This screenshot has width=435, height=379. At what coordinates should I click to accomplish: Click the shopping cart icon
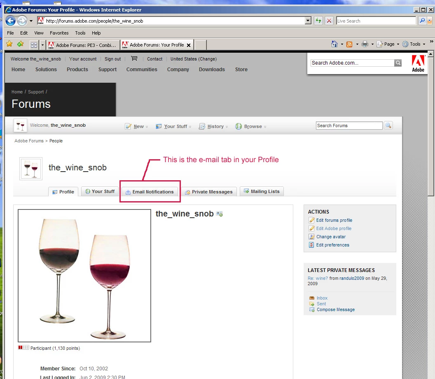[134, 58]
